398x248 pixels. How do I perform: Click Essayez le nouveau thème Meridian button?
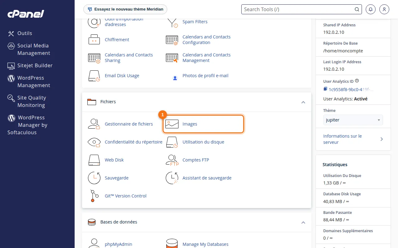(125, 9)
